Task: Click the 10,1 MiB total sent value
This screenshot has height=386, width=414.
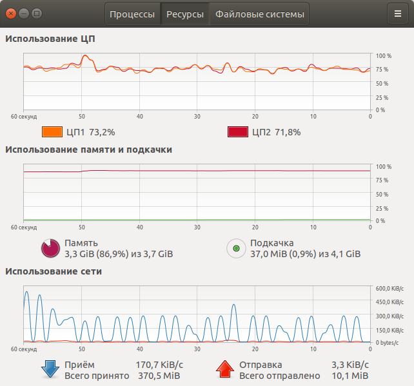Action: tap(350, 376)
